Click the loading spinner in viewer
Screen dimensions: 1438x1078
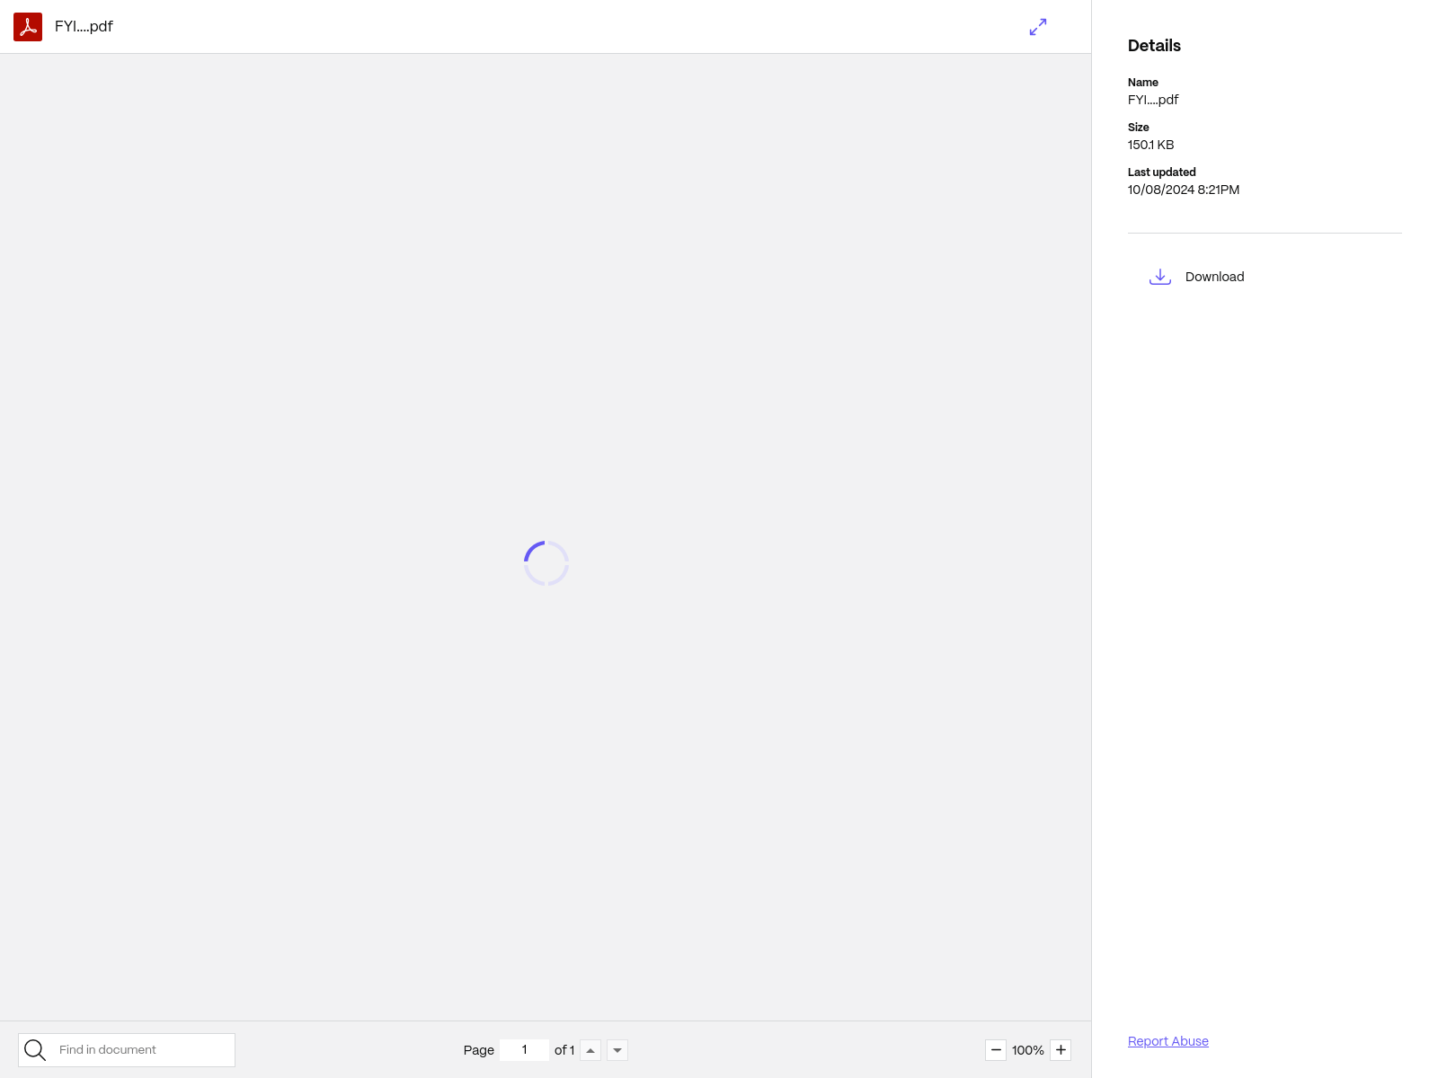click(x=546, y=563)
